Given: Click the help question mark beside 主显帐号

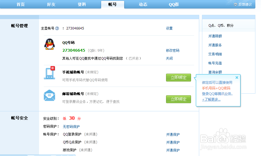Looking at the screenshot, I should 57,28.
